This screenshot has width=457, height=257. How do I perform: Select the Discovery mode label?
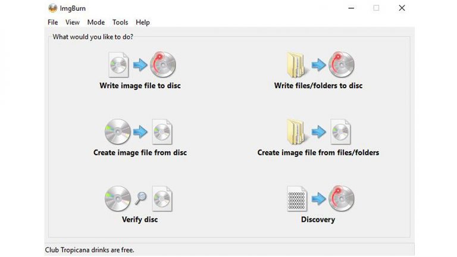(x=318, y=220)
